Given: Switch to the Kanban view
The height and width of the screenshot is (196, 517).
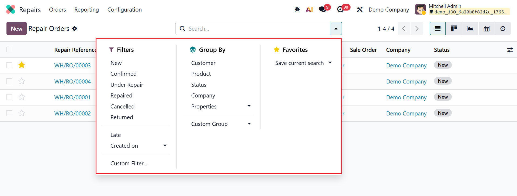Looking at the screenshot, I should pos(454,28).
